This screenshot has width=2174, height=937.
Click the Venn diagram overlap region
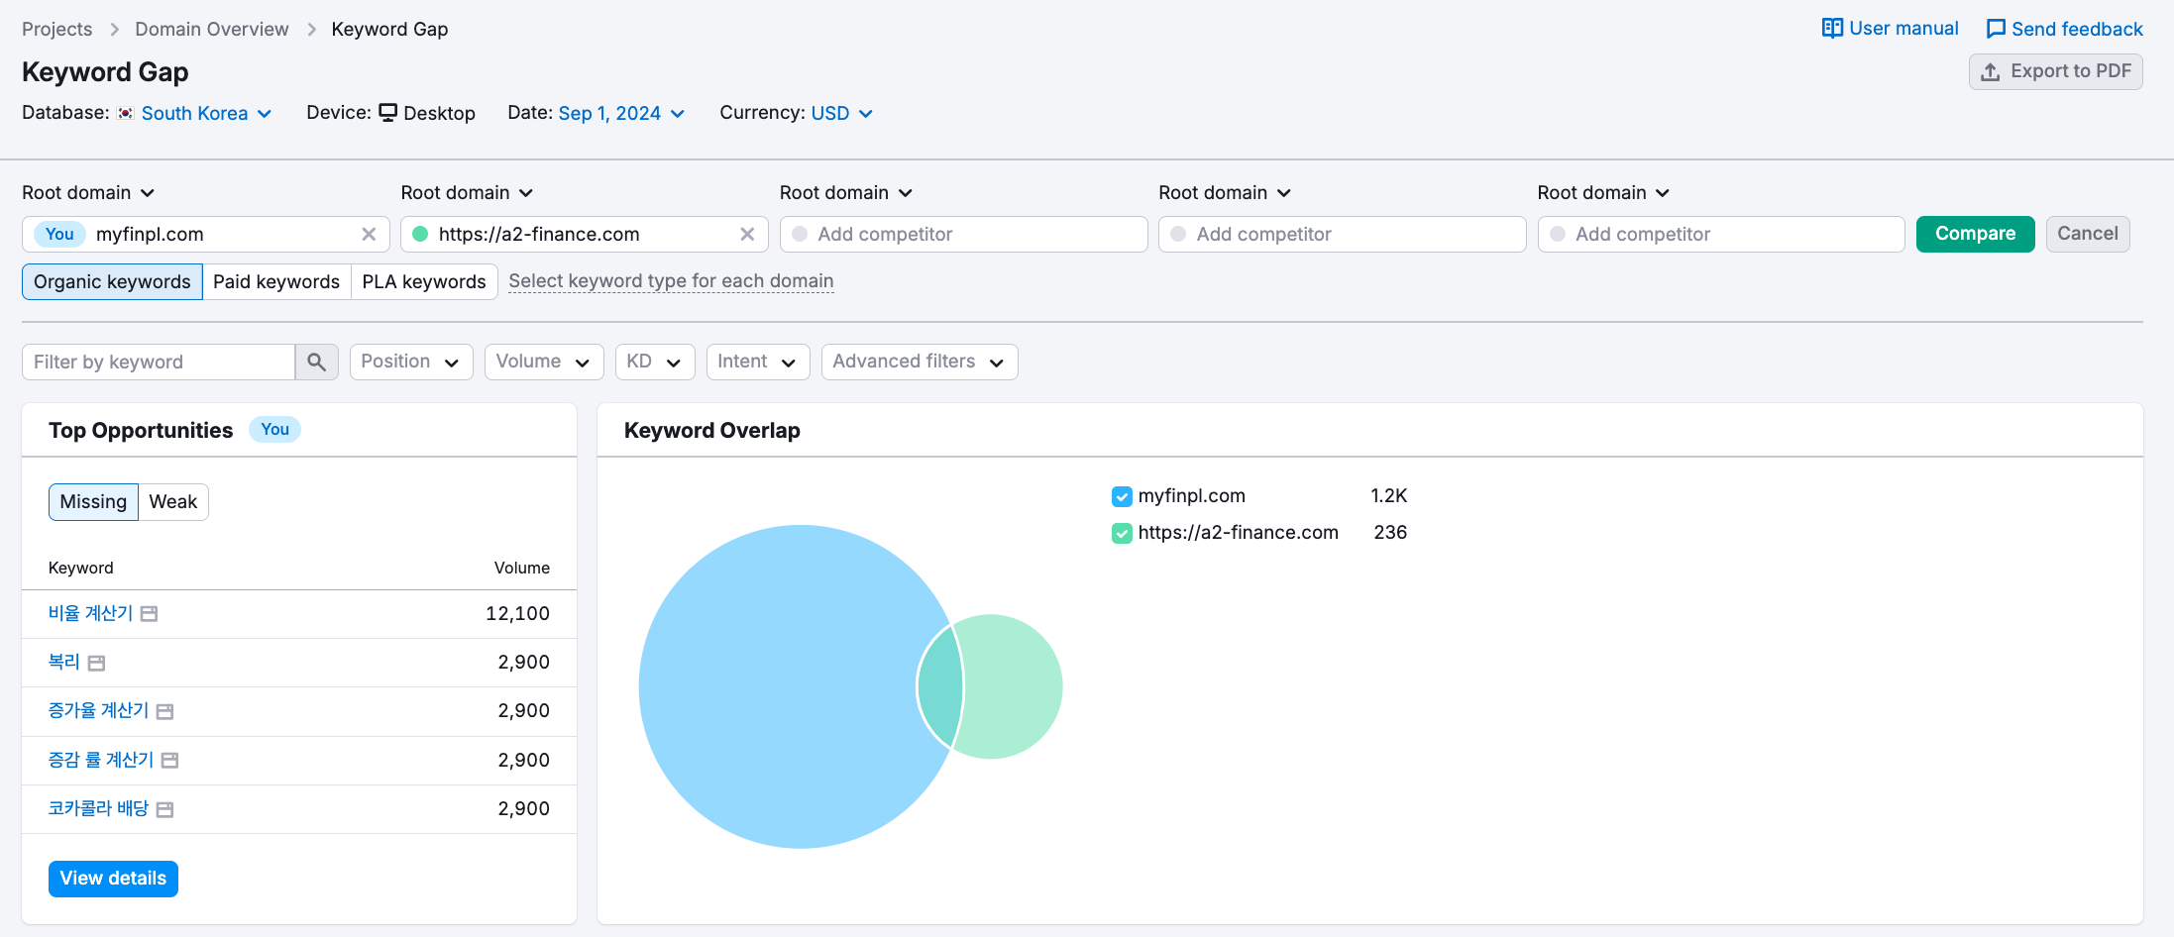coord(941,687)
